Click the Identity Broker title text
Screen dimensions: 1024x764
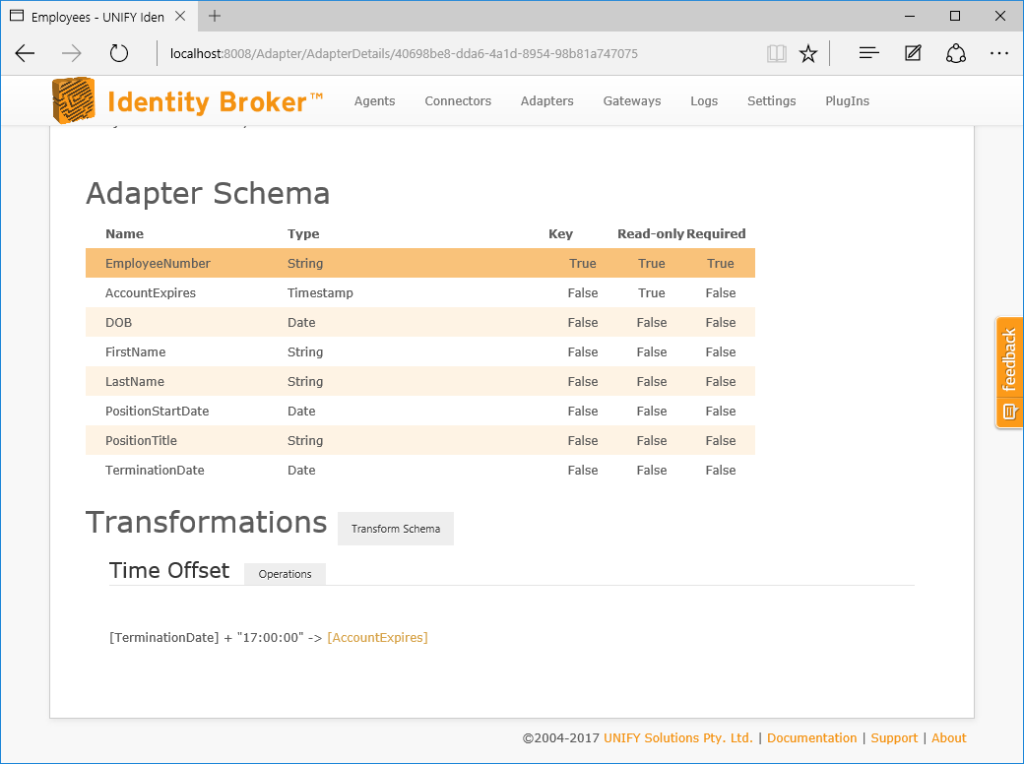point(215,101)
